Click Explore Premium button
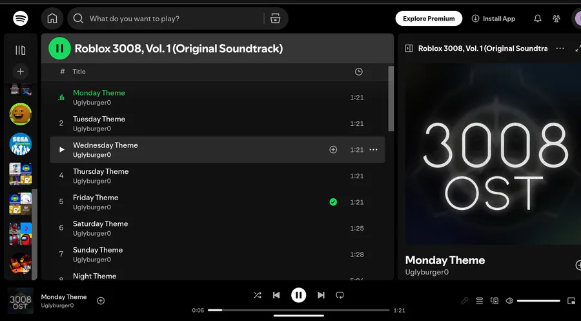Image resolution: width=581 pixels, height=321 pixels. (x=429, y=19)
